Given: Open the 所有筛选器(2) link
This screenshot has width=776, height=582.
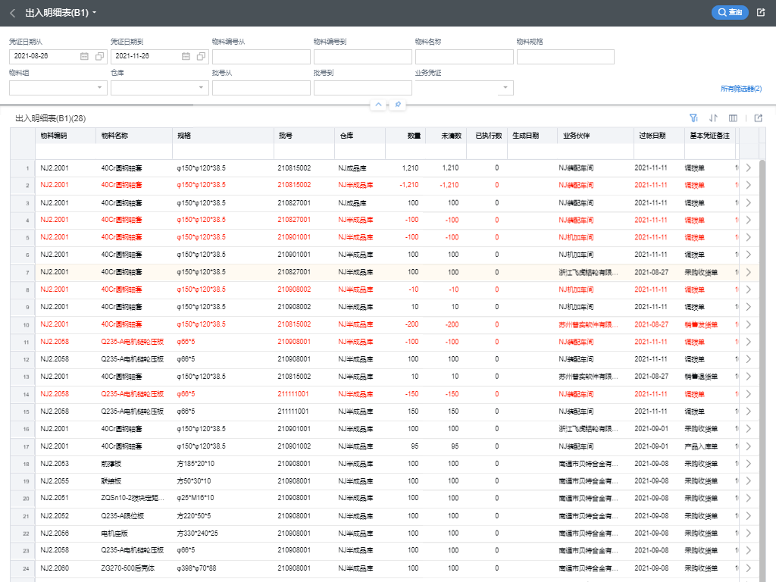Looking at the screenshot, I should pos(741,89).
